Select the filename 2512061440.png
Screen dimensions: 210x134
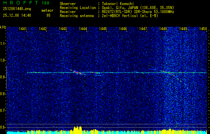[x=17, y=9]
